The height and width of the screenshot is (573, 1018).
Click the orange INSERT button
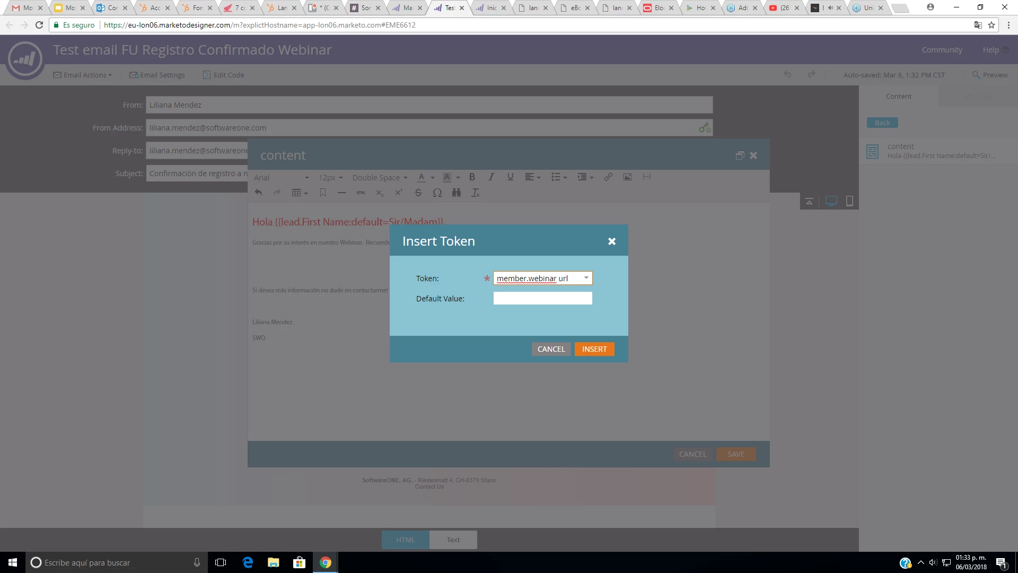[x=594, y=349]
